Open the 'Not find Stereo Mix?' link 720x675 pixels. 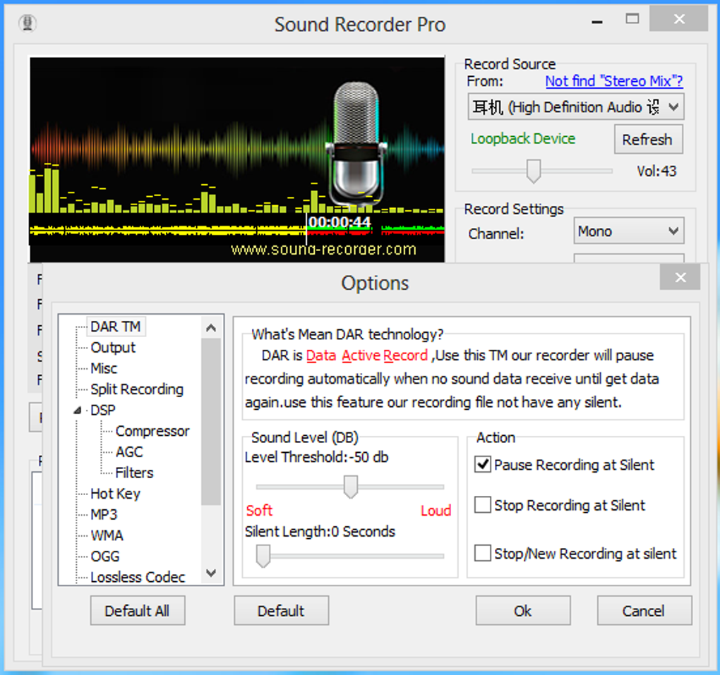pyautogui.click(x=613, y=81)
